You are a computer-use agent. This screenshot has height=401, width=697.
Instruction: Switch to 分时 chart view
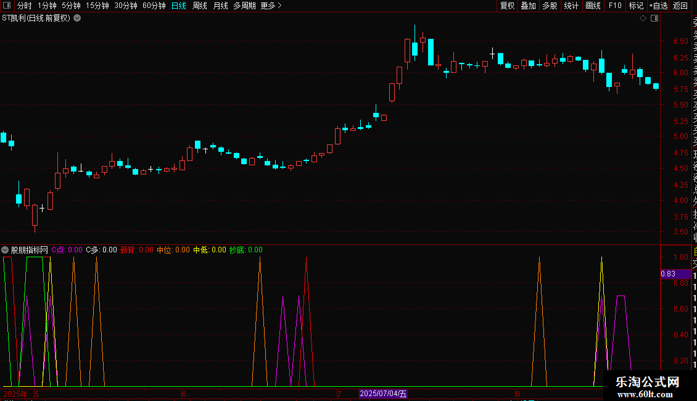pyautogui.click(x=25, y=6)
